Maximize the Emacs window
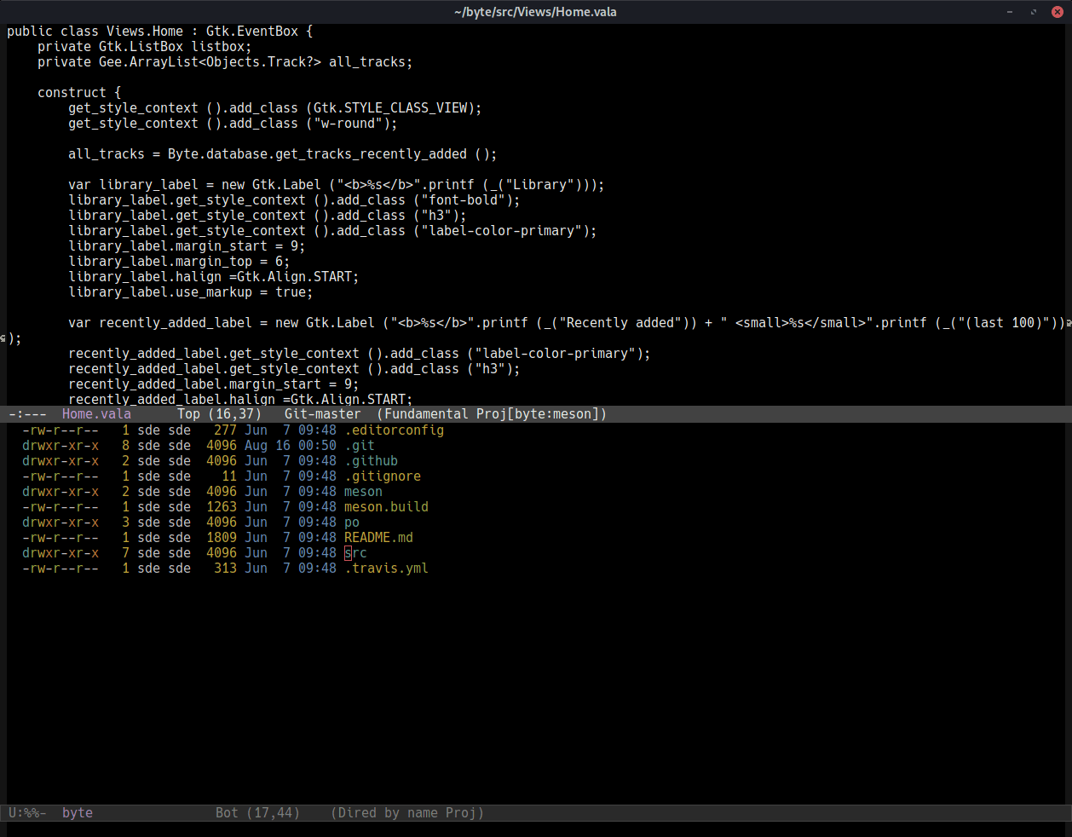 (1034, 12)
